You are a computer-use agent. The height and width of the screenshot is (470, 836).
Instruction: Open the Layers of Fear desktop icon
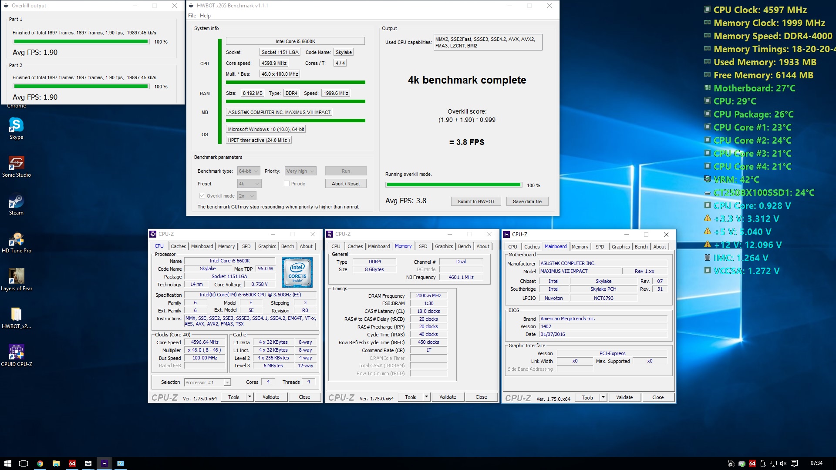click(16, 280)
